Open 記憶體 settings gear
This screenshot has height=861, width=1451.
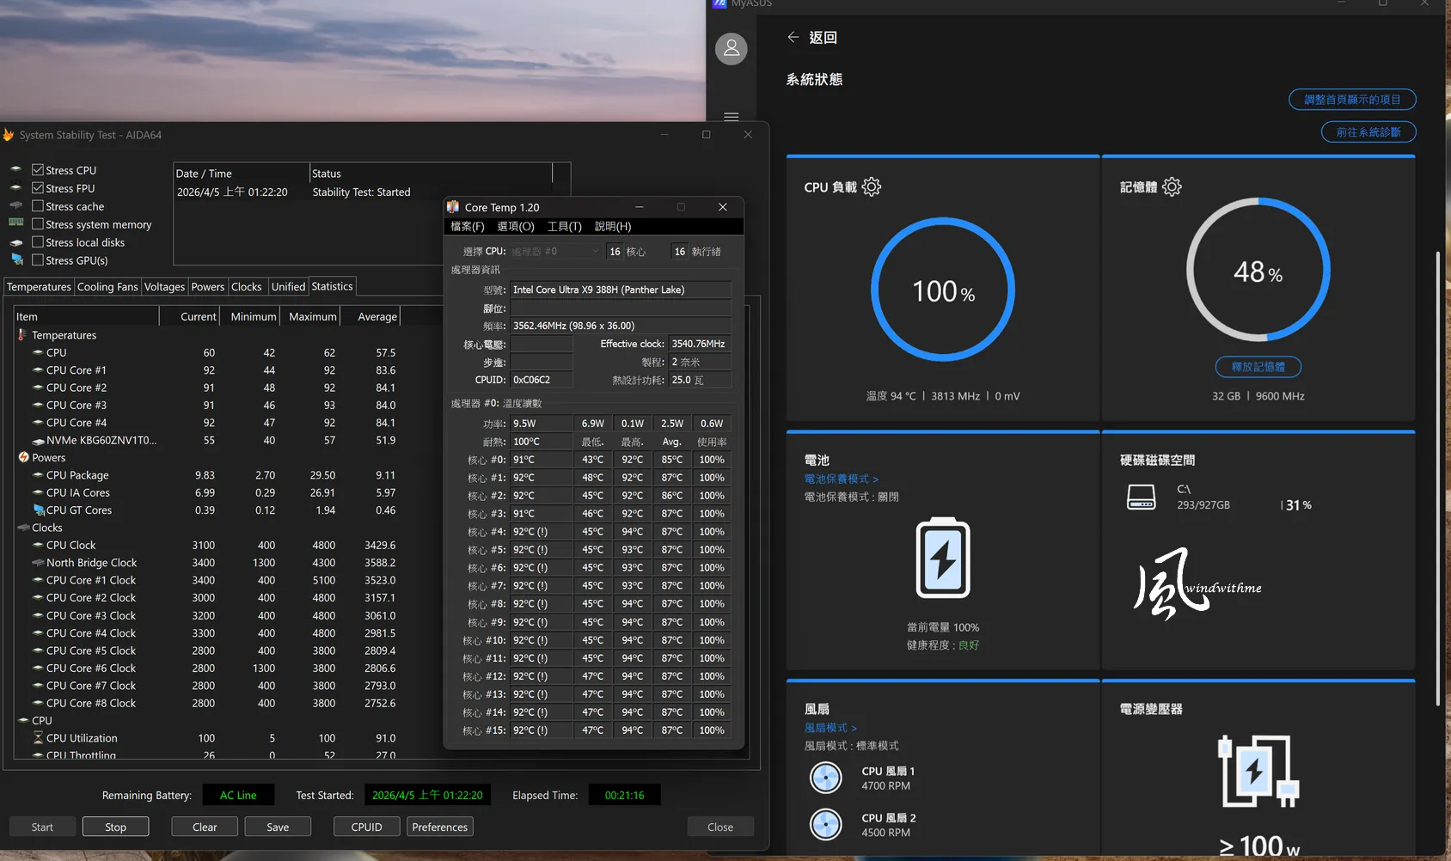[1172, 186]
